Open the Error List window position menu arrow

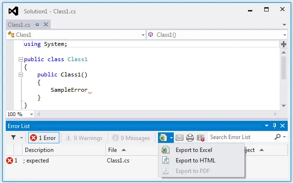click(267, 126)
